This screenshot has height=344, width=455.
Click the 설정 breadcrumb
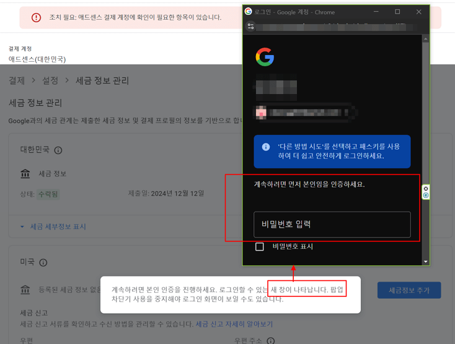tap(50, 80)
